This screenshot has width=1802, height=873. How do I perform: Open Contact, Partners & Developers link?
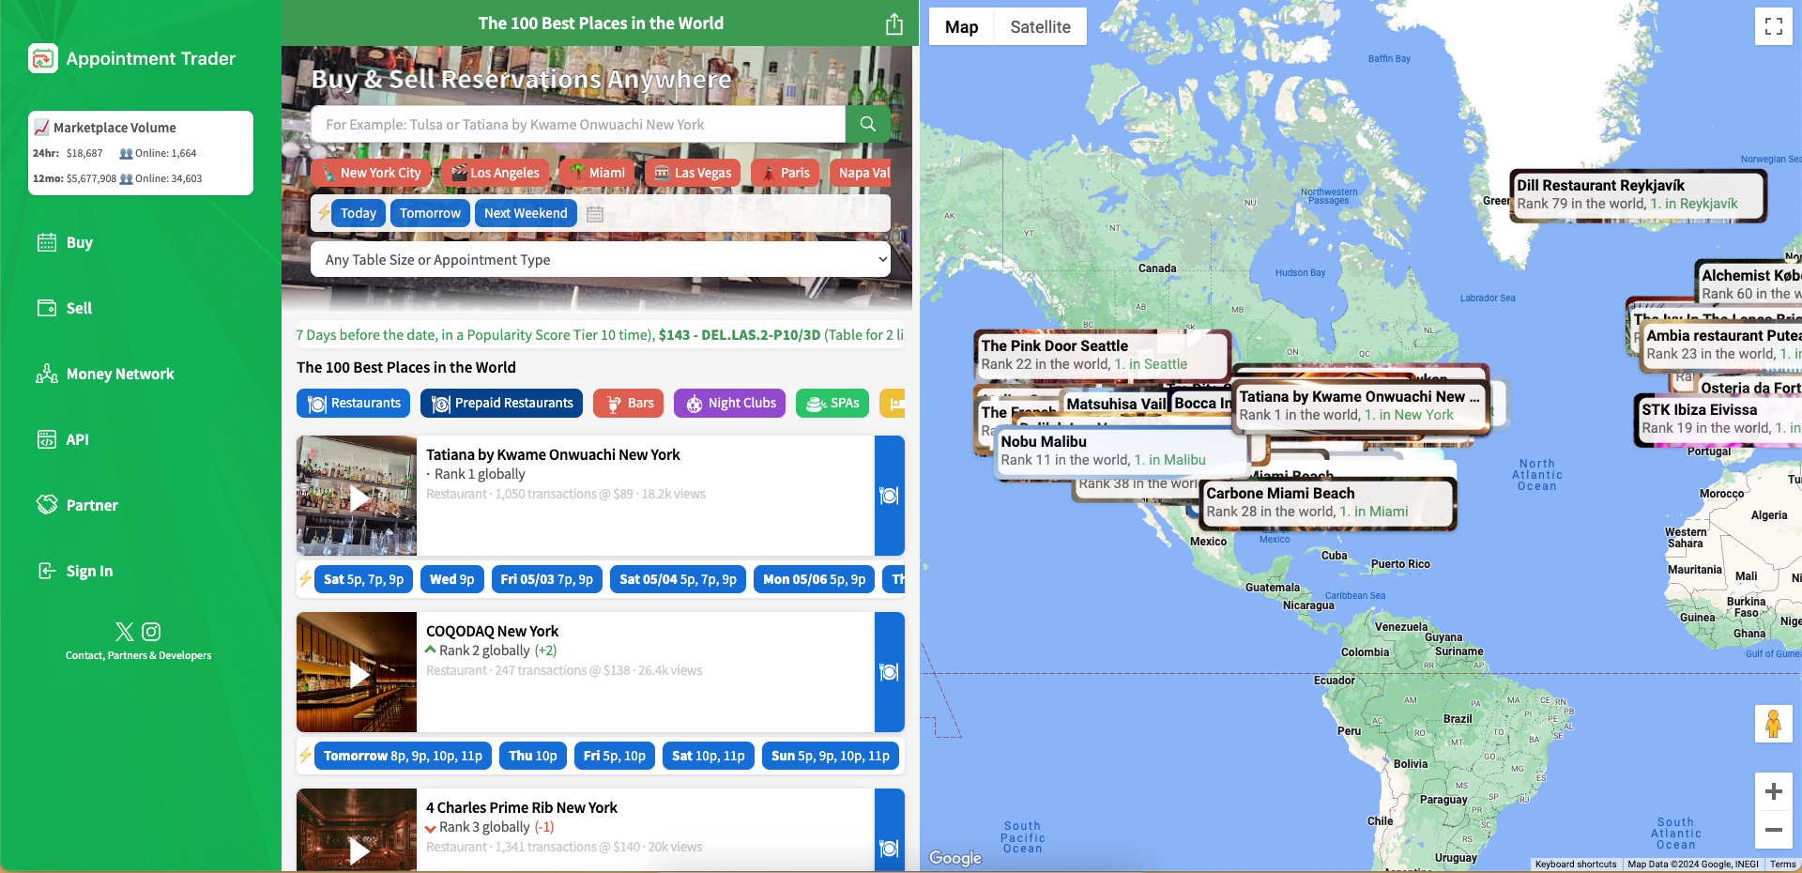pos(139,655)
